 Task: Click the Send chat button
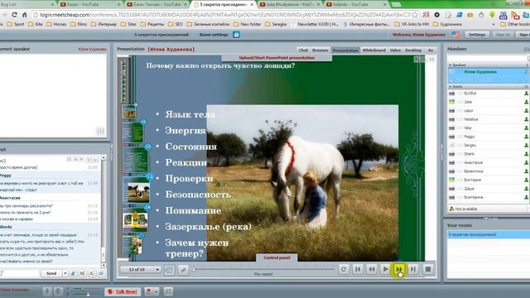tap(51, 273)
